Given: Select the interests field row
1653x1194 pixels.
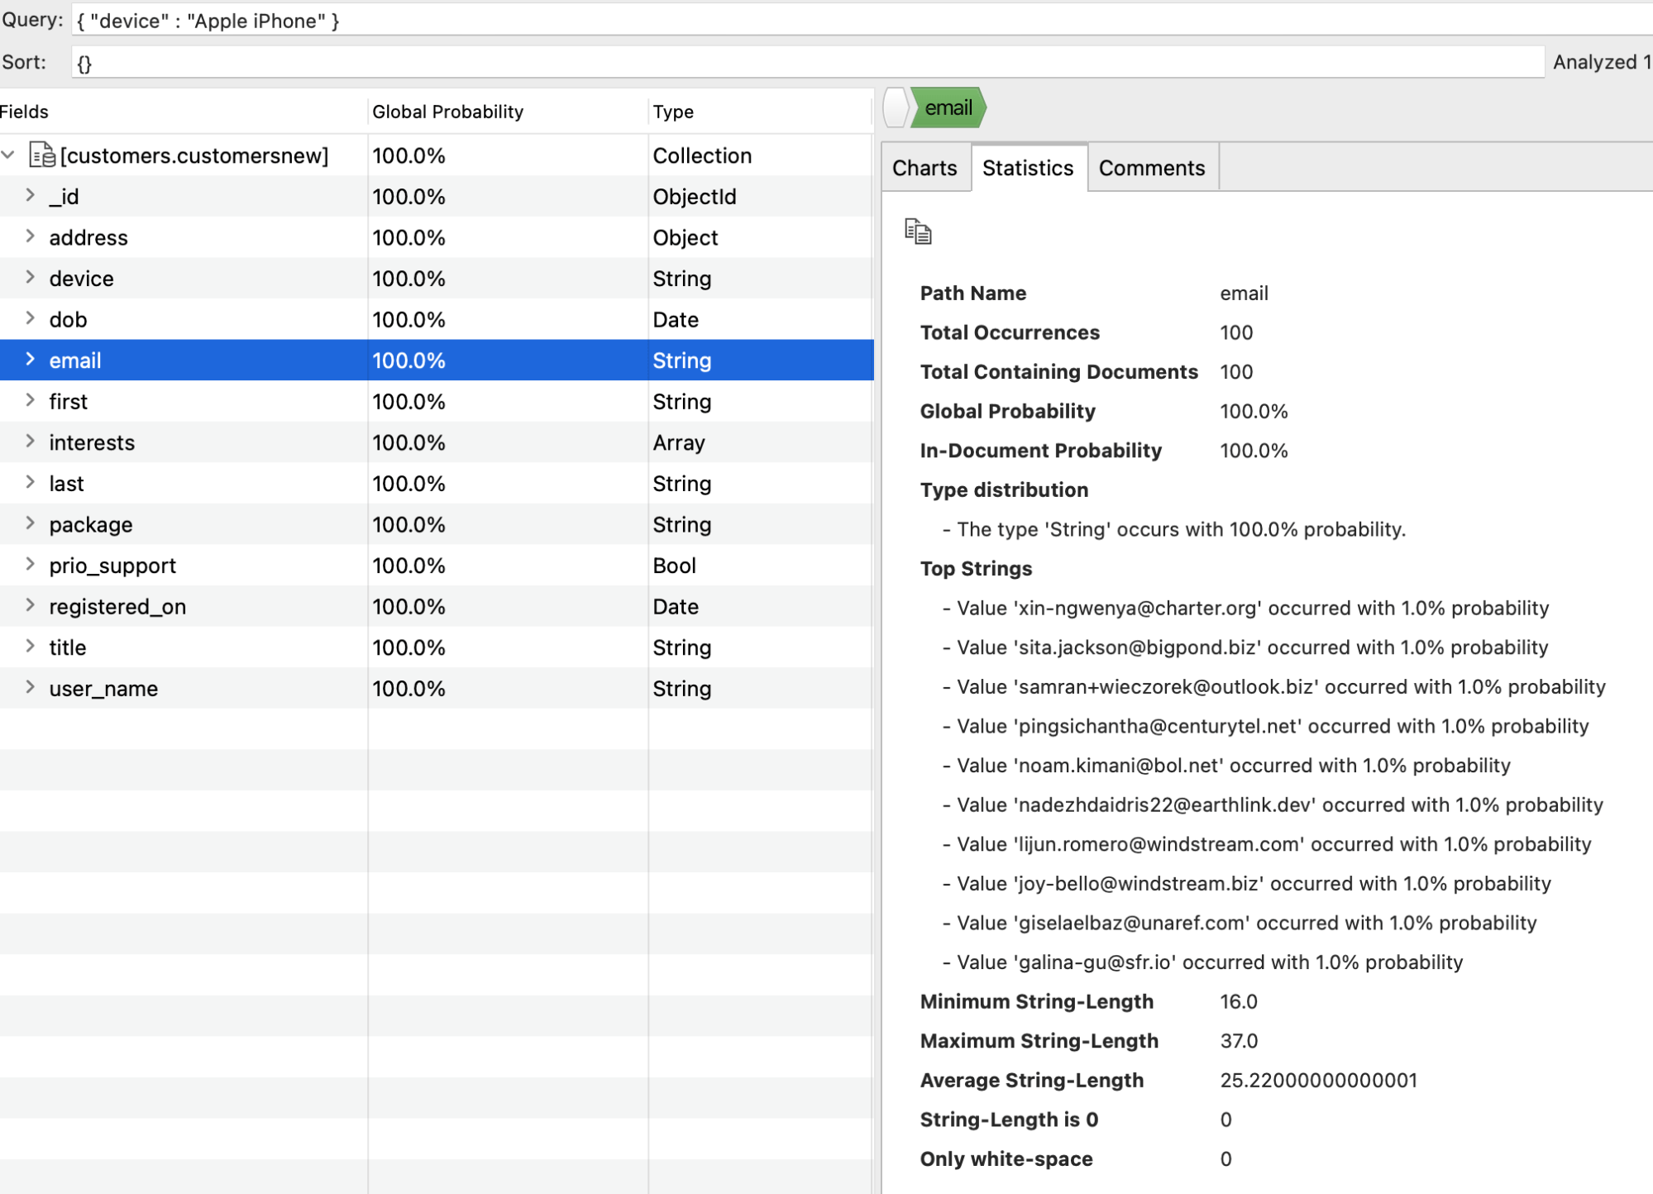Looking at the screenshot, I should (x=437, y=442).
